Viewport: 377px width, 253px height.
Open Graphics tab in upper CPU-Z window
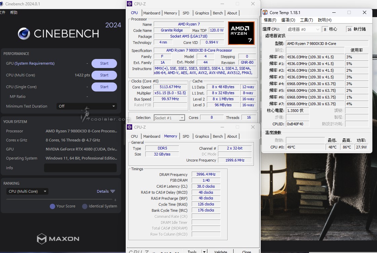pos(202,13)
